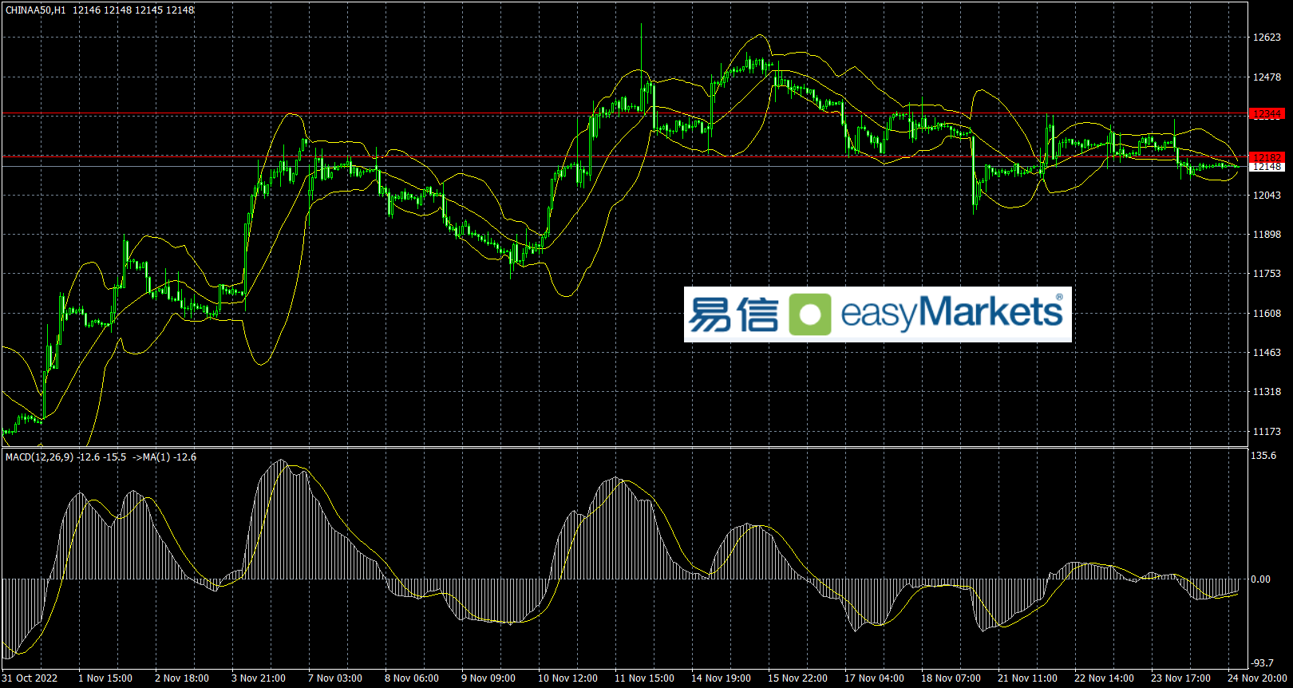Click the 8 Nov 06:00 time label
This screenshot has height=688, width=1293.
pos(412,678)
